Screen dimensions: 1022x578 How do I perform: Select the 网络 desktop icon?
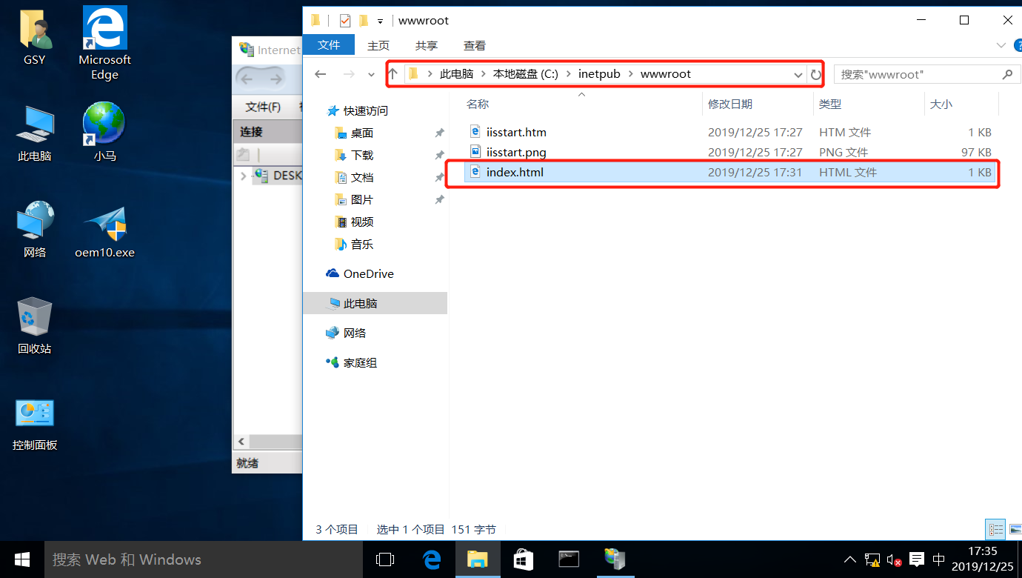coord(35,230)
